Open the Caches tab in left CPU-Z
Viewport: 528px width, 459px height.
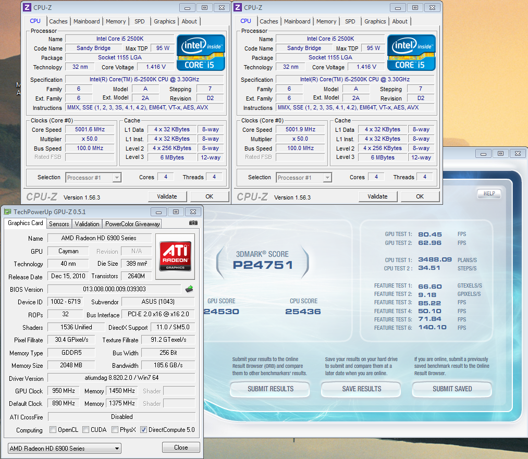(x=58, y=21)
